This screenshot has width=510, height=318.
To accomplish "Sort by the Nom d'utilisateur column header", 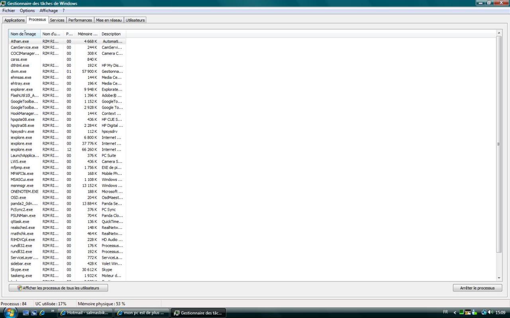I will click(x=52, y=34).
